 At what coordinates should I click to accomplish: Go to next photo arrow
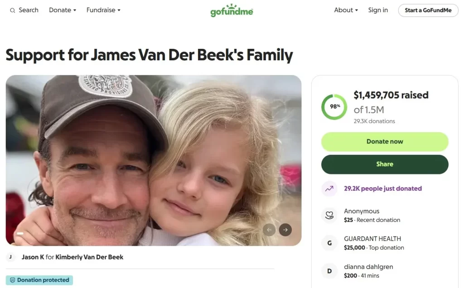tap(285, 230)
